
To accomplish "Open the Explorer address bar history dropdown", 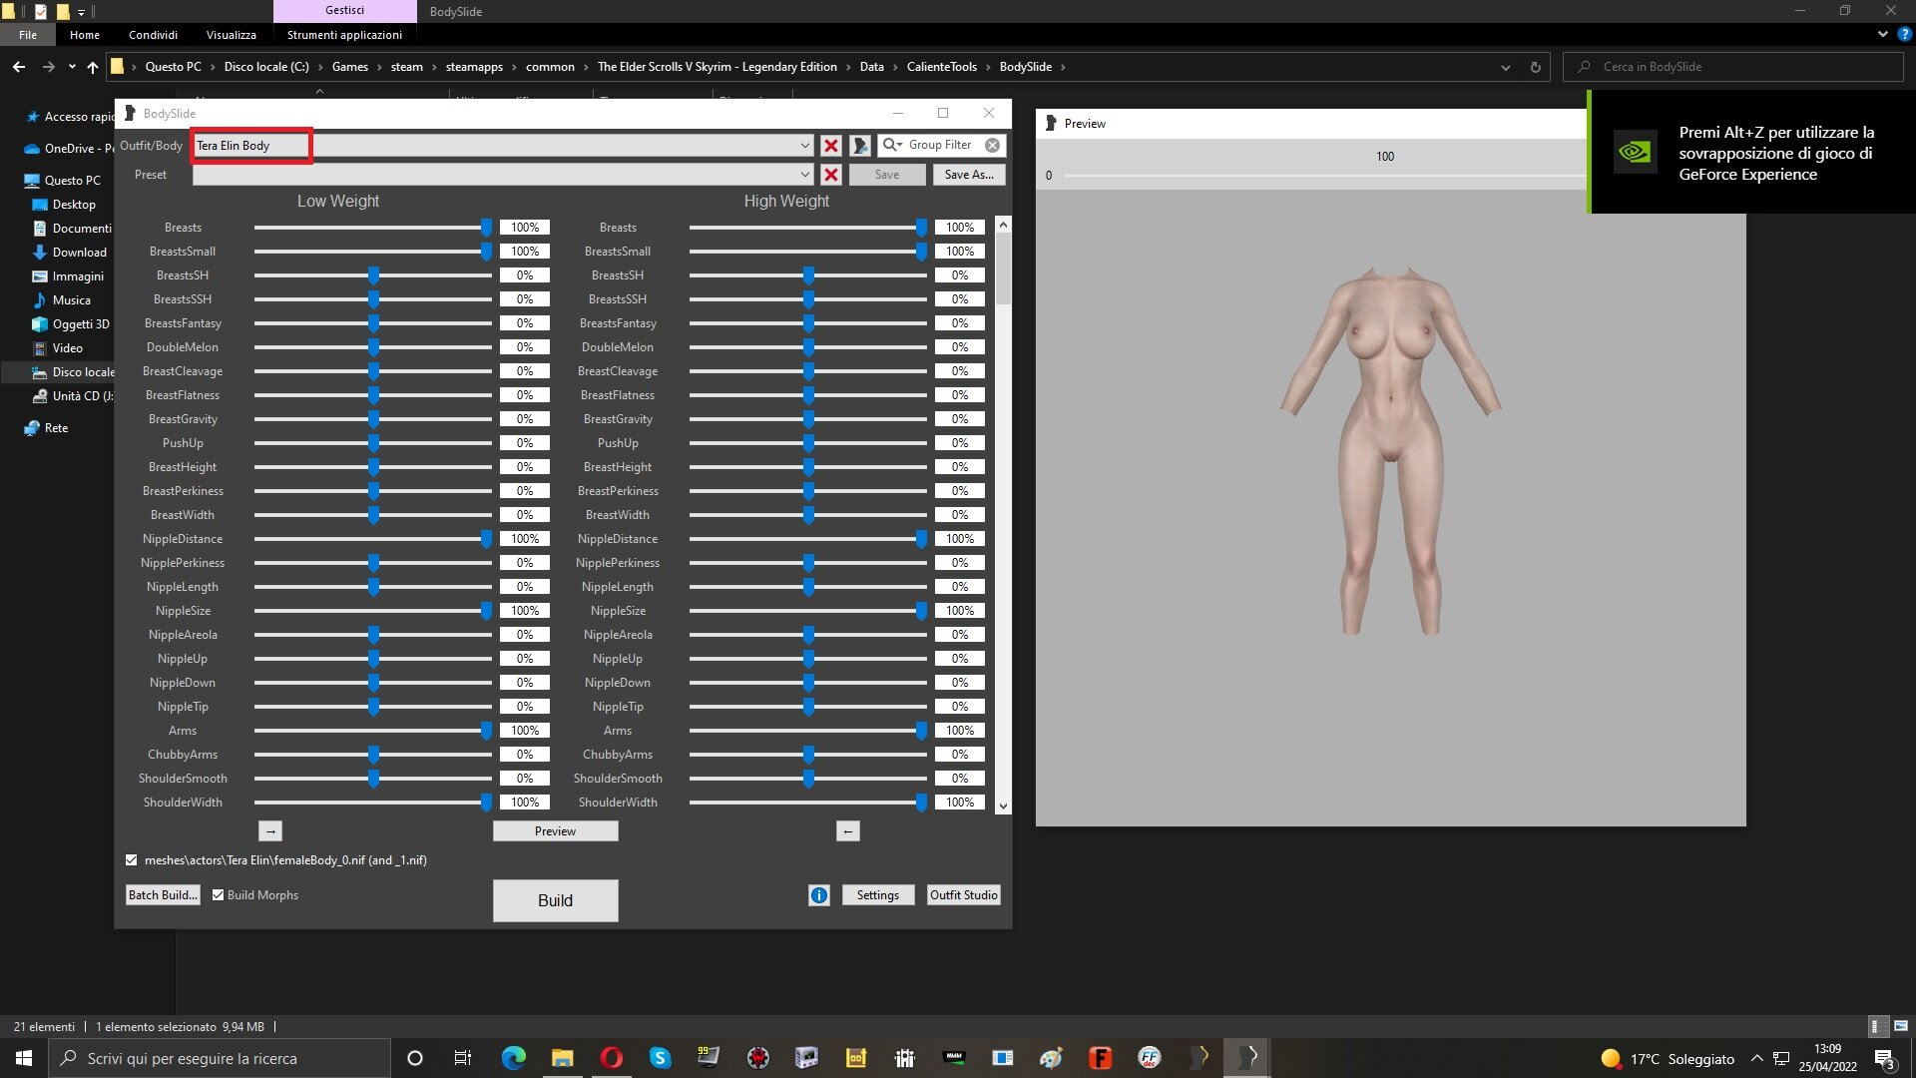I will [1505, 67].
